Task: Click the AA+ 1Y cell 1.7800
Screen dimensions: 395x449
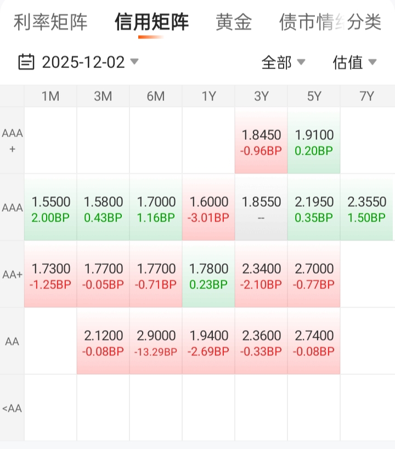Action: coord(208,275)
